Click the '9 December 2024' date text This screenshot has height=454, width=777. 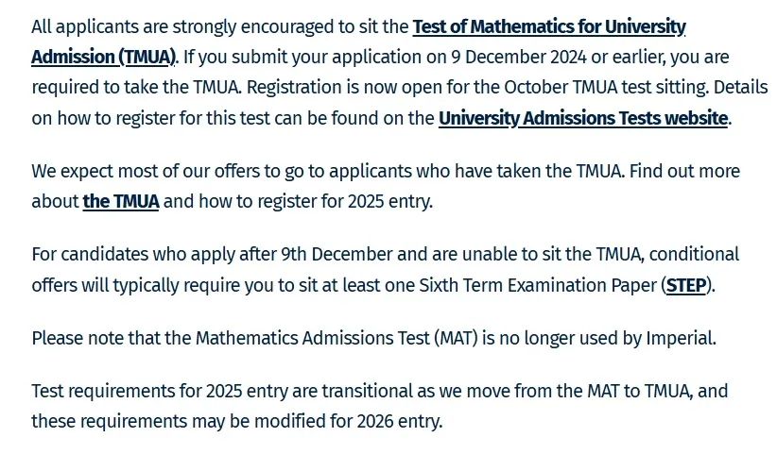(x=518, y=57)
